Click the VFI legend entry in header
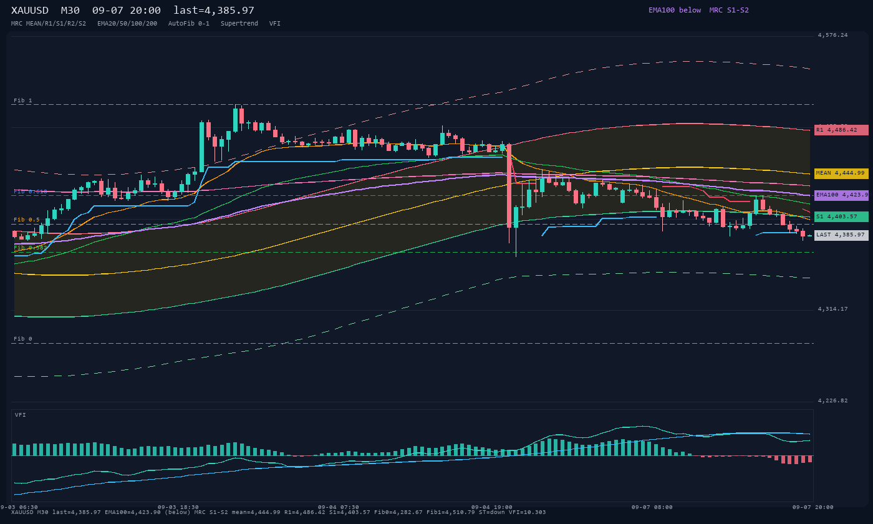 coord(275,24)
